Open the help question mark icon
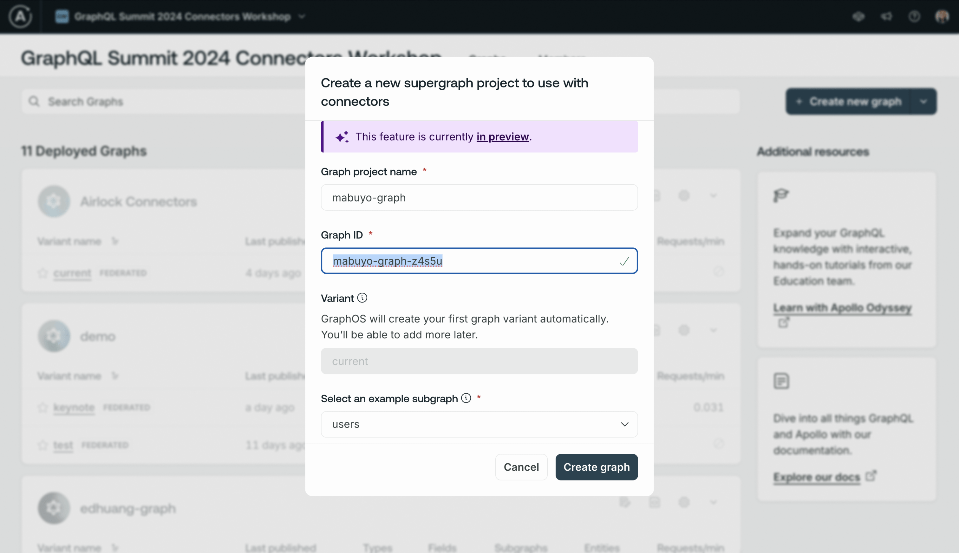The image size is (959, 553). tap(914, 16)
